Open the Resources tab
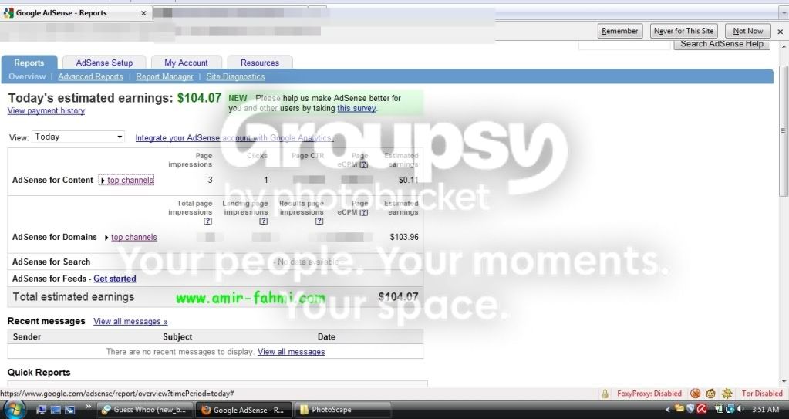This screenshot has width=789, height=419. click(260, 63)
